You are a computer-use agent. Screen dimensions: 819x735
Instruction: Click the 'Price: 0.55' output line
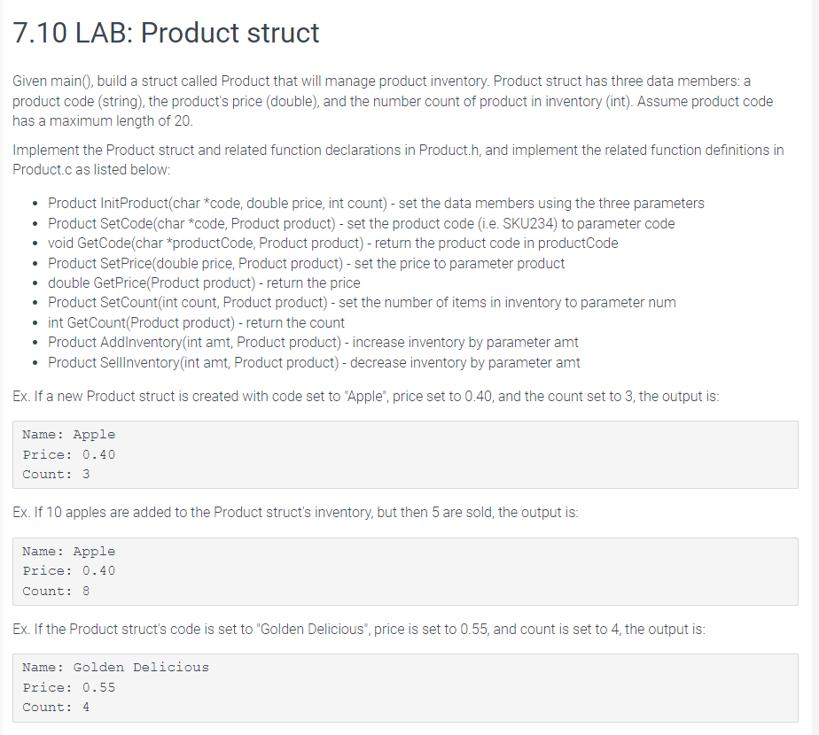[x=68, y=687]
